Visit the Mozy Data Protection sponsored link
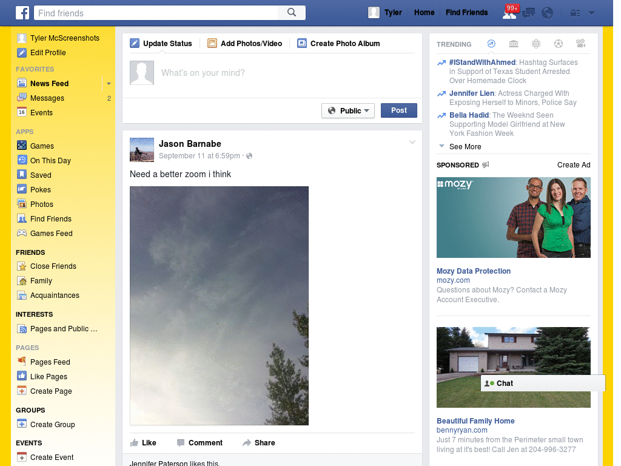This screenshot has height=466, width=621. [x=474, y=271]
